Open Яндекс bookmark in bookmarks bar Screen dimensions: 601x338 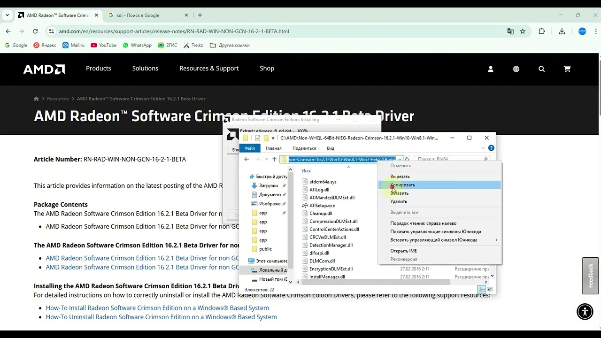tap(45, 46)
